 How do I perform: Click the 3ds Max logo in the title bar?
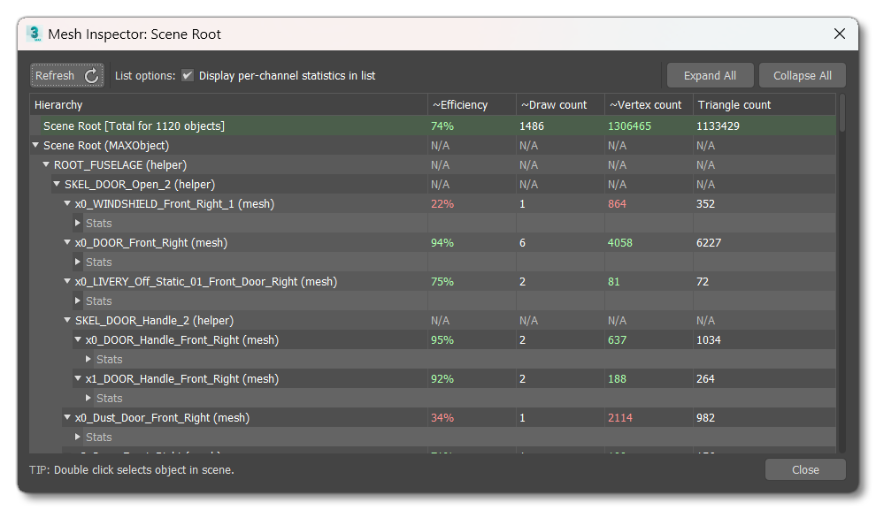coord(34,33)
